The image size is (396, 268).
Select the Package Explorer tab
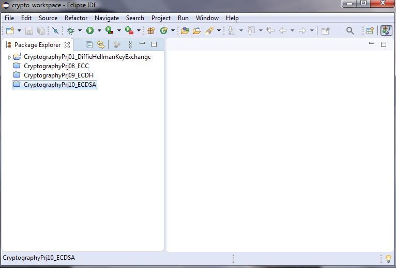[x=37, y=44]
